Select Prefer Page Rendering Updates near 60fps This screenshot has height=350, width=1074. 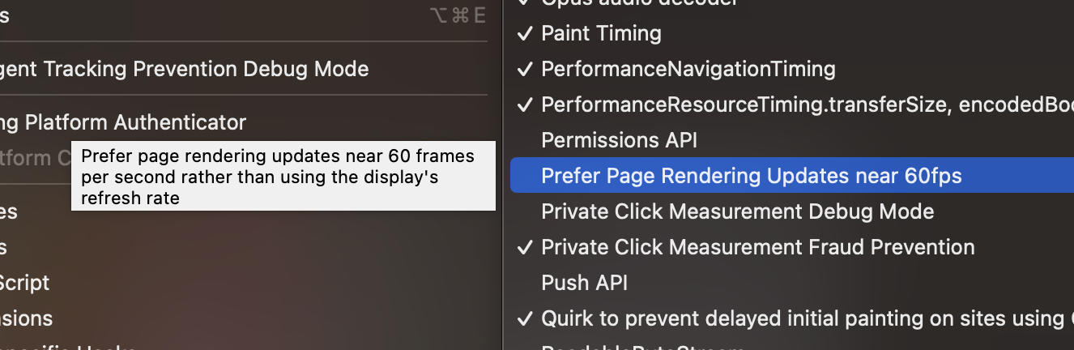click(751, 176)
